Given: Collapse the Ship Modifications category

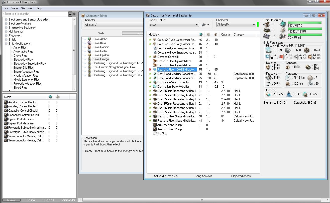Looking at the screenshot, I should [6, 44].
